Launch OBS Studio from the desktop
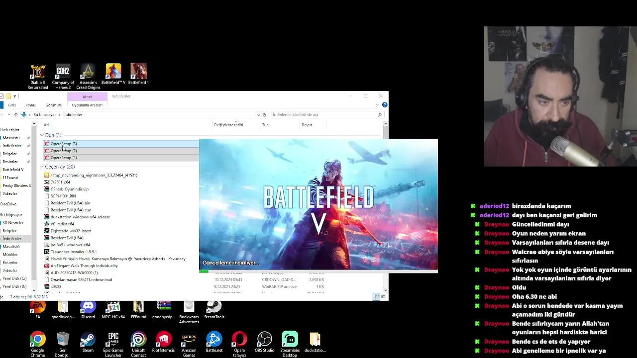This screenshot has width=637, height=358. [x=265, y=342]
